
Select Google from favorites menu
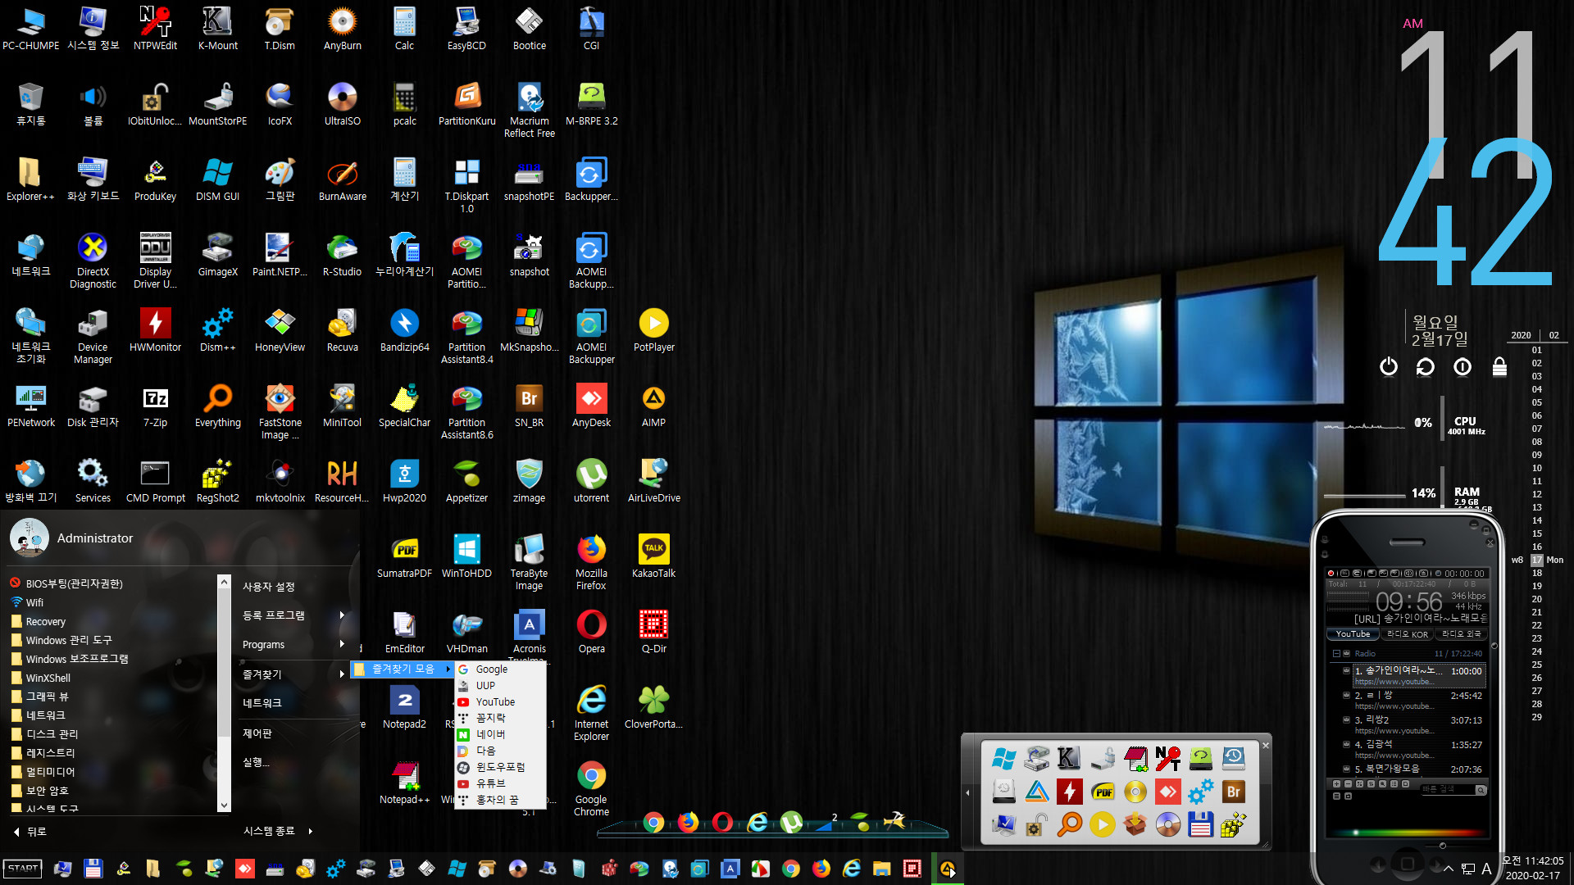pos(499,669)
